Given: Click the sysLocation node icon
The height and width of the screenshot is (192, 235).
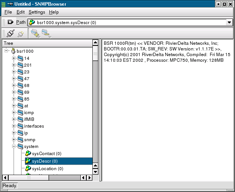Looking at the screenshot, I should (x=28, y=168).
